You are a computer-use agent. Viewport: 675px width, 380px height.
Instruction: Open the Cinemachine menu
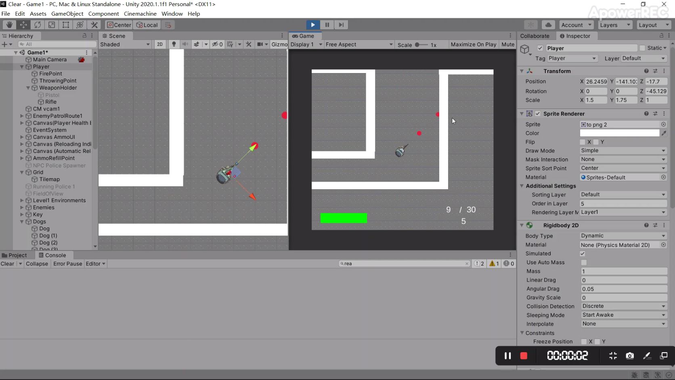(140, 13)
